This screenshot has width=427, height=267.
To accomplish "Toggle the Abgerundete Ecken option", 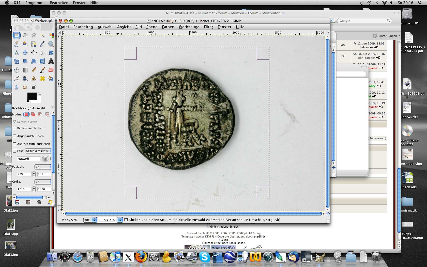I will coord(15,136).
